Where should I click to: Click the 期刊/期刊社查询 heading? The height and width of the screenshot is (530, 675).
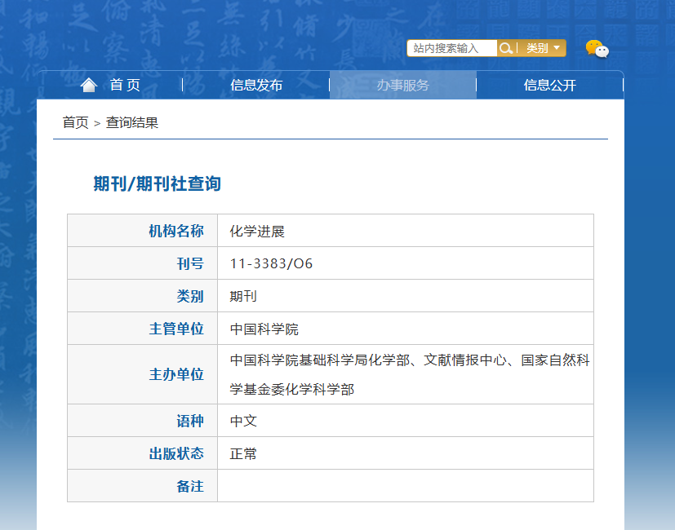158,183
